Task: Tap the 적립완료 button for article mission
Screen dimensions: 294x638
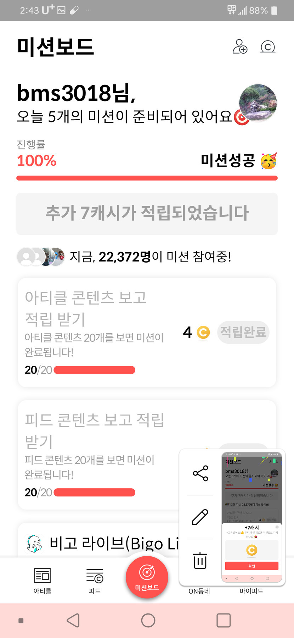Action: pyautogui.click(x=243, y=332)
